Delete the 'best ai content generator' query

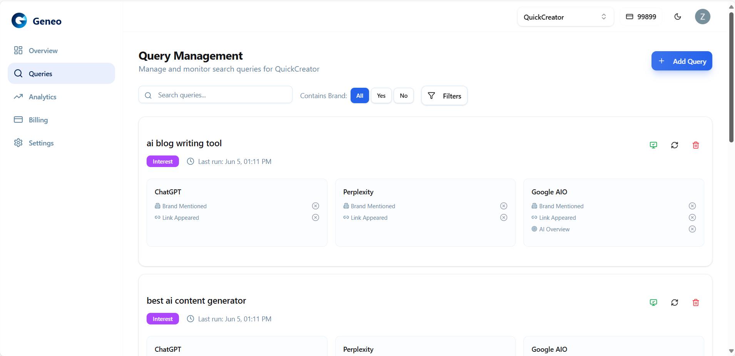[x=695, y=303]
